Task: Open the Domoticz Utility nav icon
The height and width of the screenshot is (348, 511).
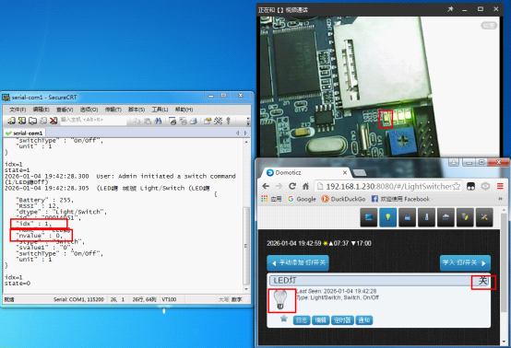Action: click(x=465, y=217)
